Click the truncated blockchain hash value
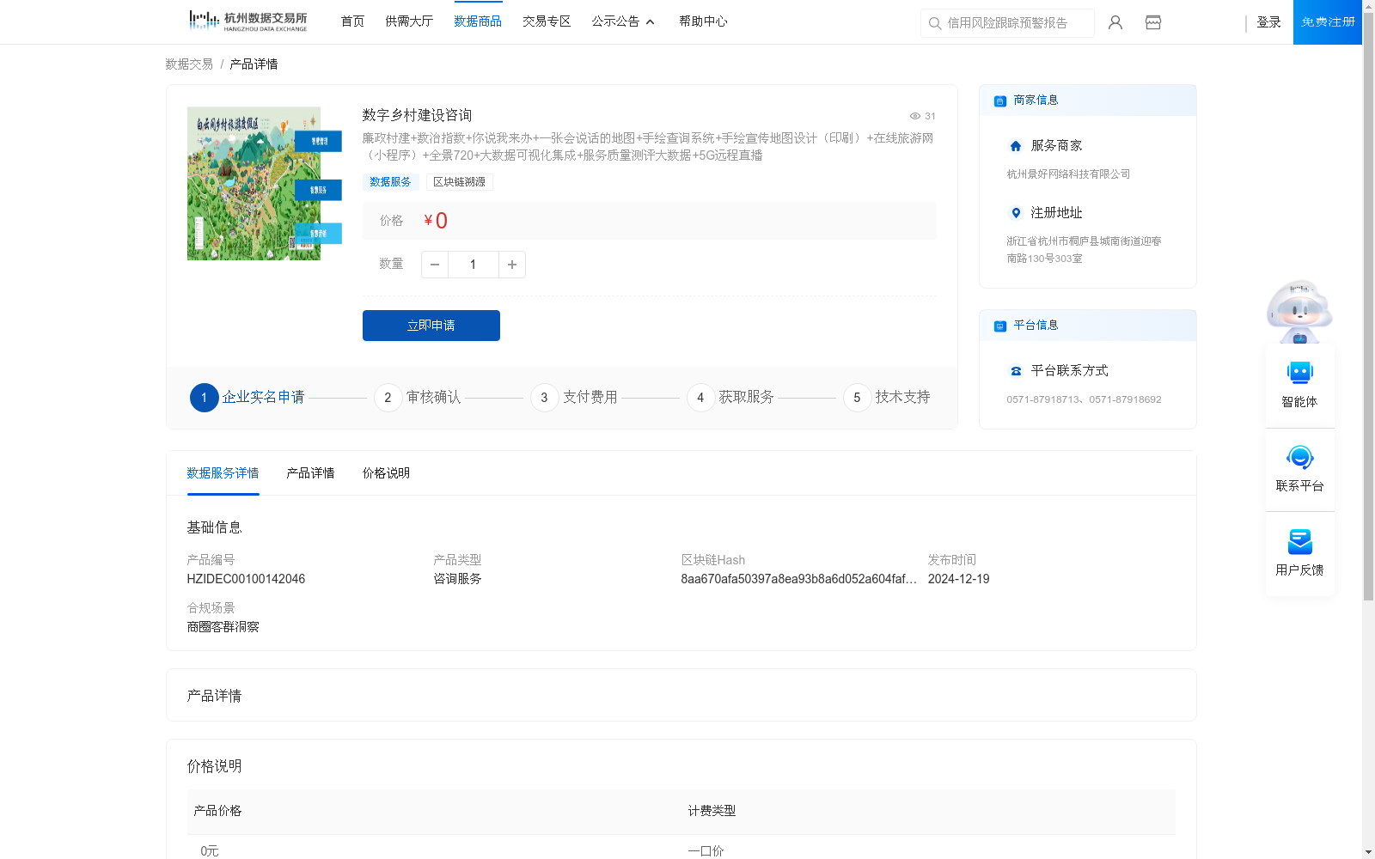Viewport: 1375px width, 859px height. tap(798, 579)
